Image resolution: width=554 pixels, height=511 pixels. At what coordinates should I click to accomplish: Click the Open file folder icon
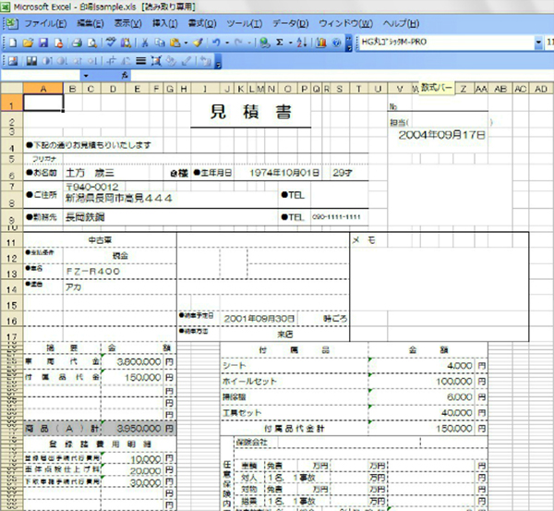pyautogui.click(x=28, y=43)
